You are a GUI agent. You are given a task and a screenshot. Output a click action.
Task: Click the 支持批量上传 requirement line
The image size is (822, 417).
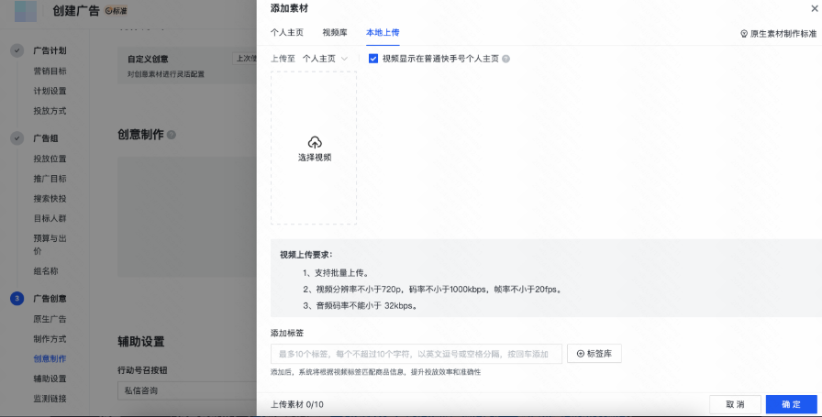pos(336,273)
